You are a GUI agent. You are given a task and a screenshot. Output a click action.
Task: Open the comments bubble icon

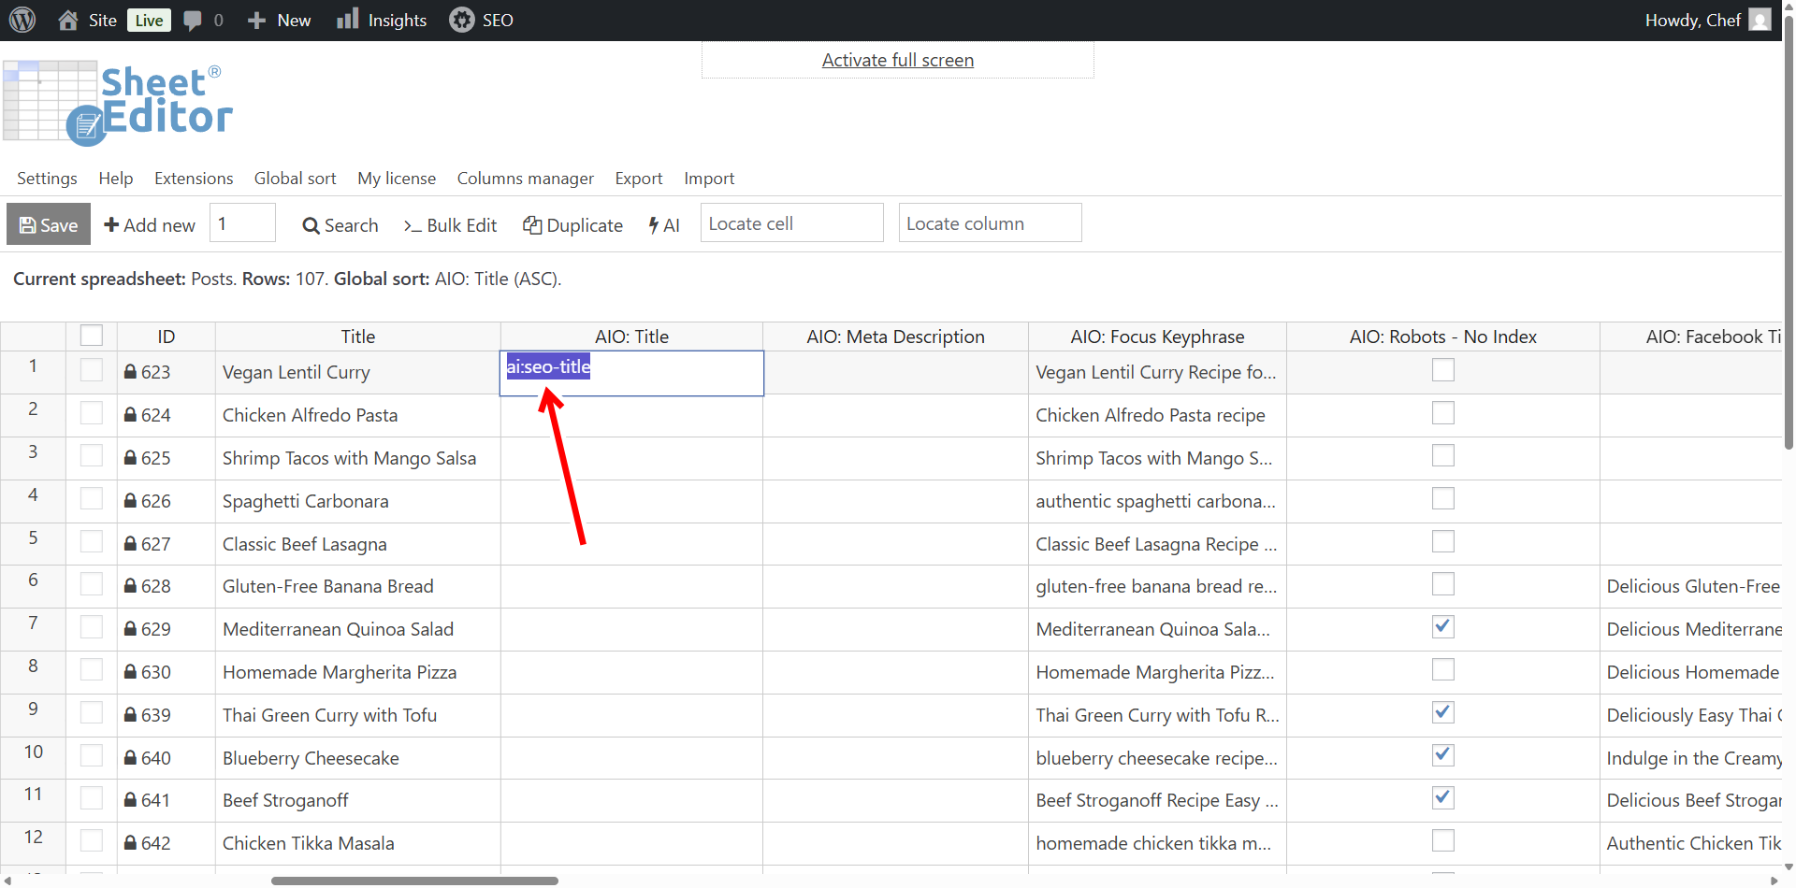(193, 20)
